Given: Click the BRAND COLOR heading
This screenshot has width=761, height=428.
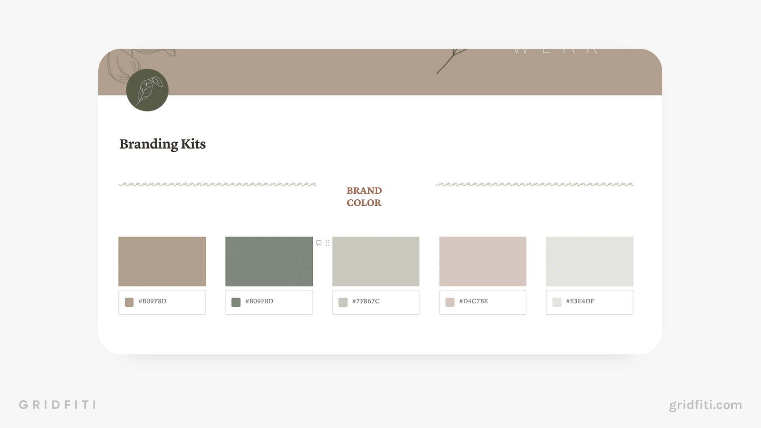Looking at the screenshot, I should [x=364, y=197].
